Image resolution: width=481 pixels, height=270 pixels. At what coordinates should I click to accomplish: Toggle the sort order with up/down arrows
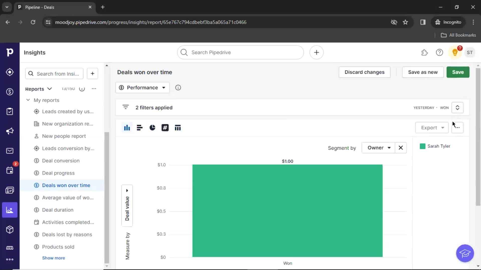tap(457, 107)
